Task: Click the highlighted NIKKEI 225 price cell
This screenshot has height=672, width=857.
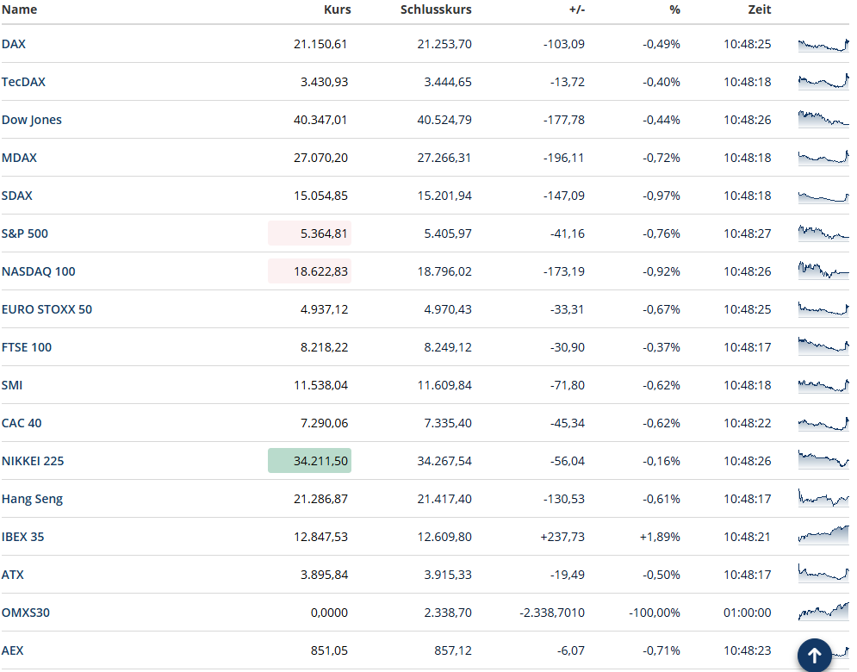Action: pyautogui.click(x=309, y=461)
